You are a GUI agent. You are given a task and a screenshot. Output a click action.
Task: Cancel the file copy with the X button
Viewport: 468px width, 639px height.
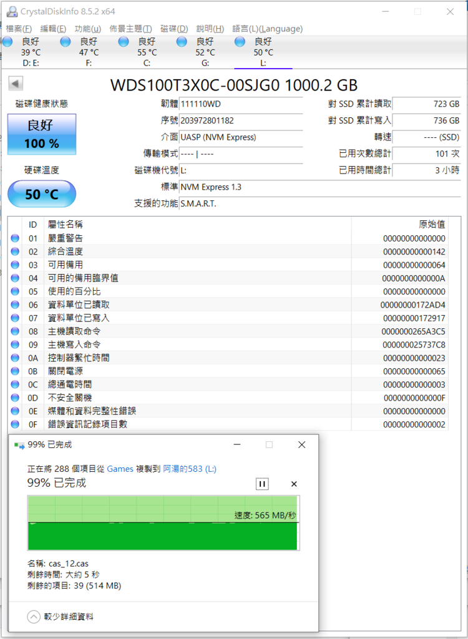(x=294, y=484)
